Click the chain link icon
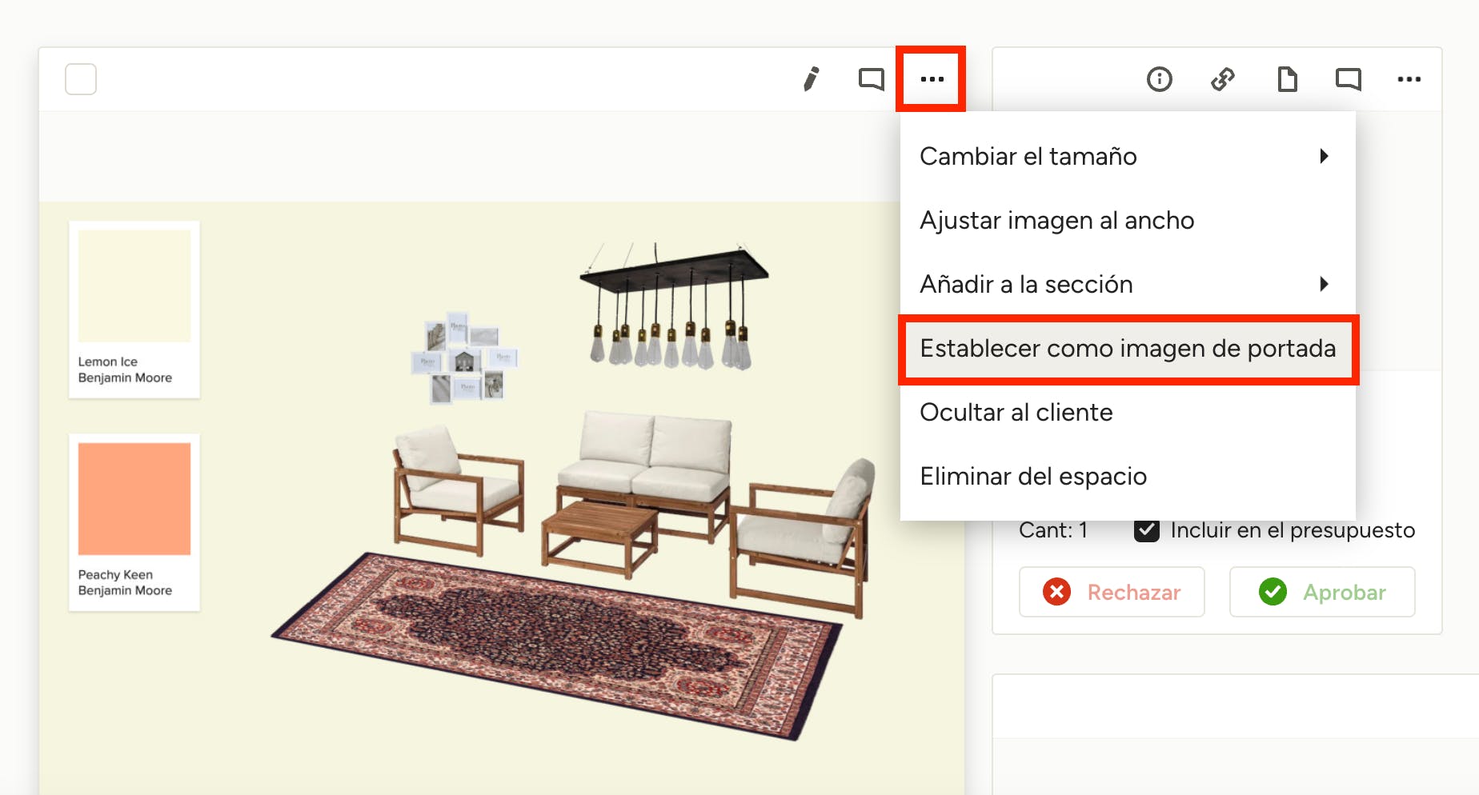Image resolution: width=1479 pixels, height=795 pixels. [x=1222, y=79]
